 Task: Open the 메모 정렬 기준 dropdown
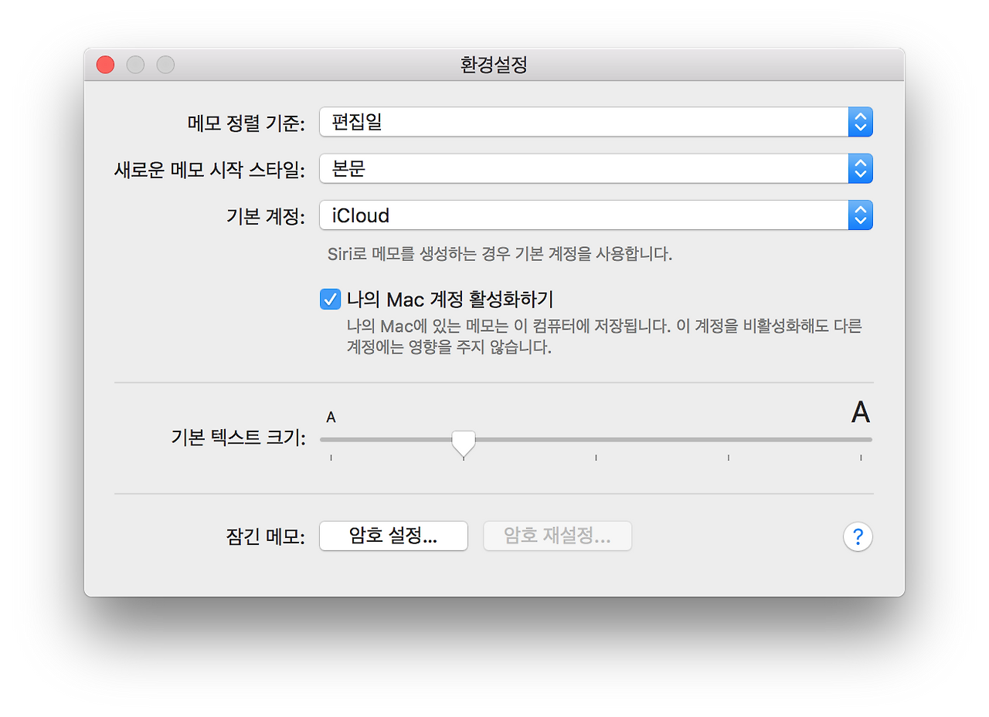(x=596, y=122)
